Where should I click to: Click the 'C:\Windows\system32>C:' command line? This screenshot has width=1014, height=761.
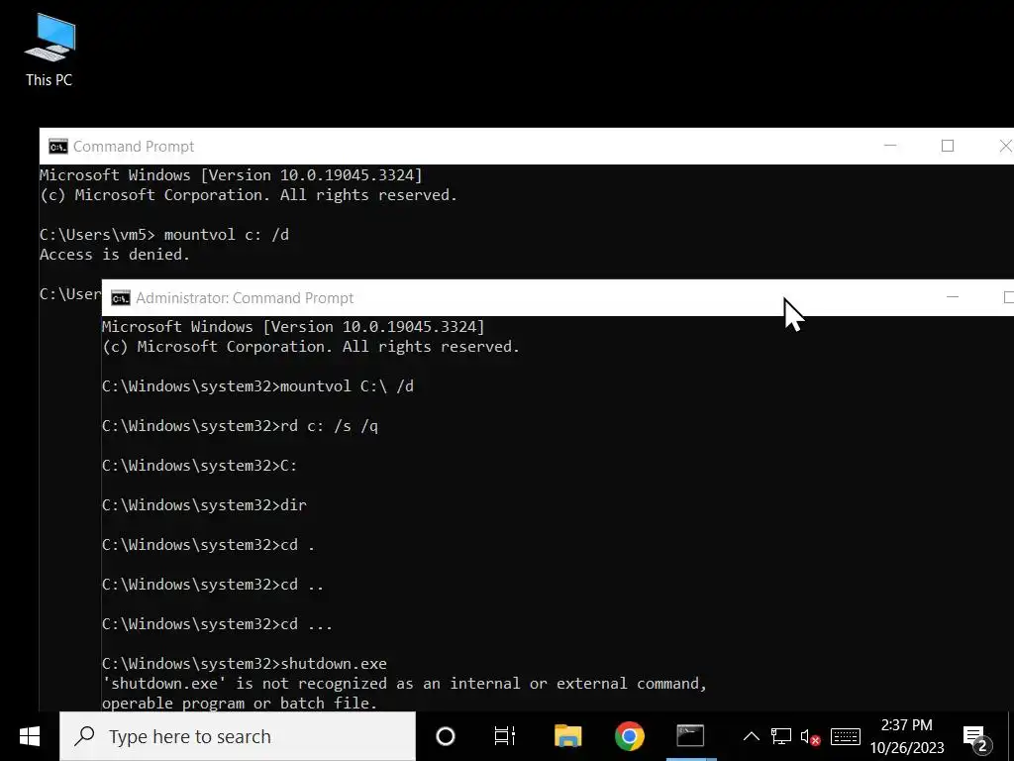pyautogui.click(x=200, y=466)
